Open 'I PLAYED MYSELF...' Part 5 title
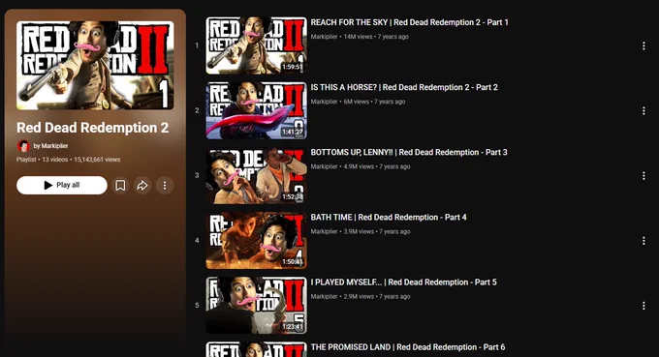This screenshot has height=357, width=659. [404, 283]
